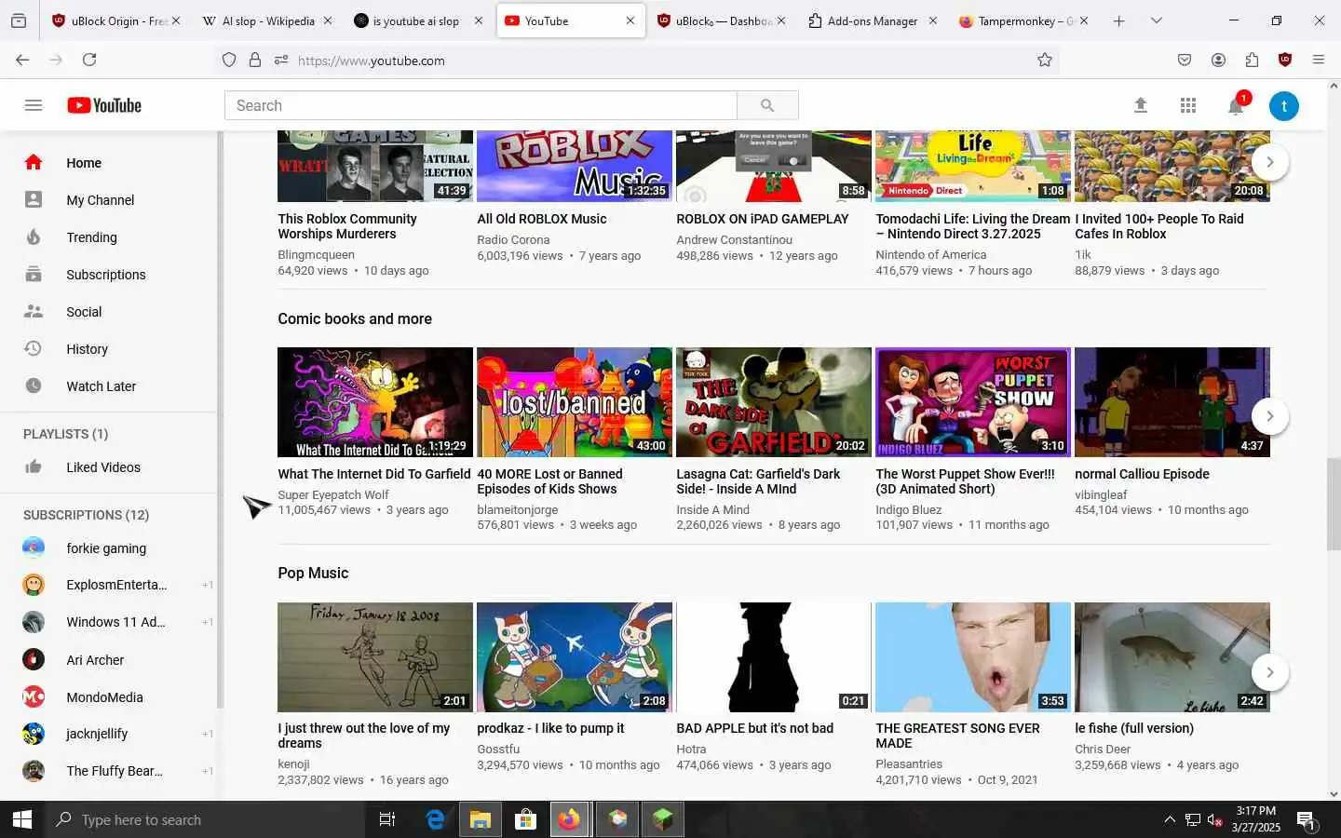Viewport: 1341px width, 838px height.
Task: Play the le fishe full version thumbnail
Action: point(1172,657)
